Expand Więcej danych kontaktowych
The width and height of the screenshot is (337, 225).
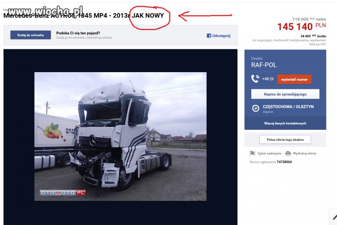(x=285, y=123)
